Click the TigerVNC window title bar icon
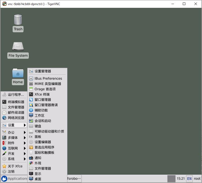The height and width of the screenshot is (183, 202). [x=5, y=4]
